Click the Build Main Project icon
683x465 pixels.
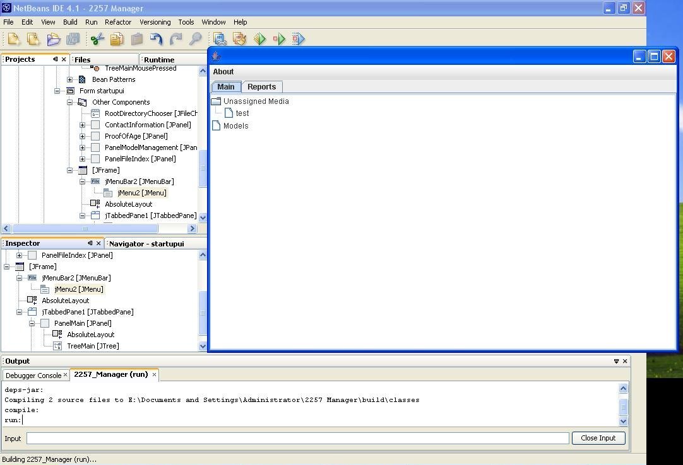coord(219,39)
